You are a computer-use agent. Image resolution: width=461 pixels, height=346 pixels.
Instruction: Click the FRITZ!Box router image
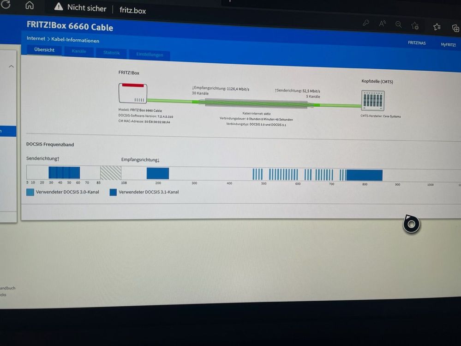133,93
